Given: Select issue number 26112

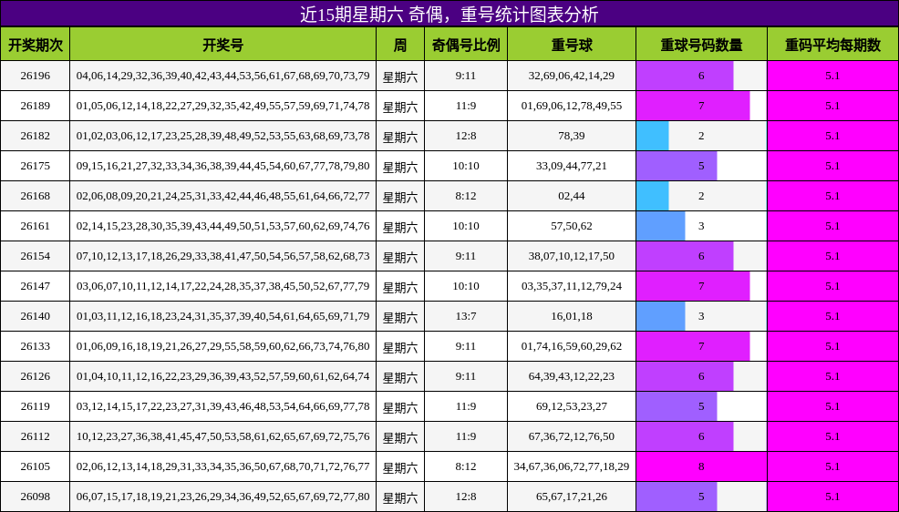Looking at the screenshot, I should click(35, 436).
